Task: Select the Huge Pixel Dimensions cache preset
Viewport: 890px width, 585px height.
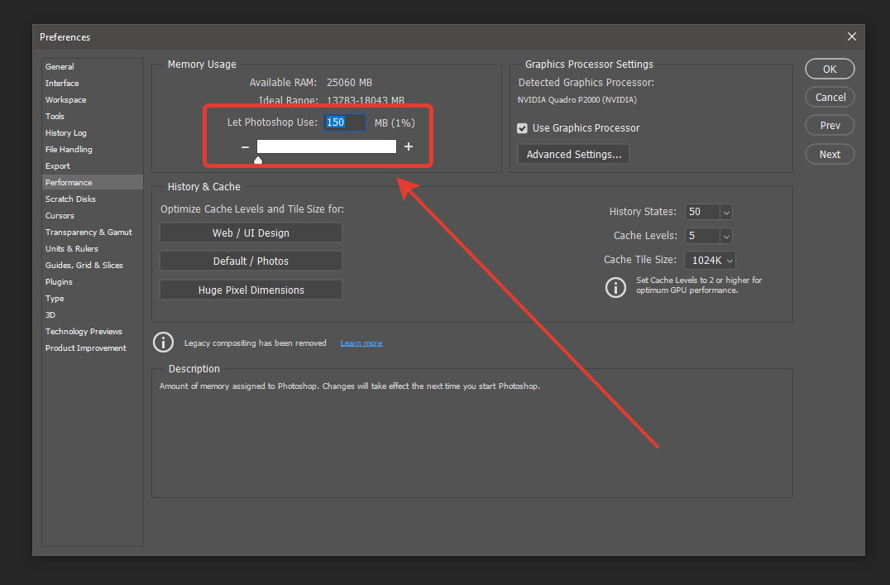Action: [251, 290]
